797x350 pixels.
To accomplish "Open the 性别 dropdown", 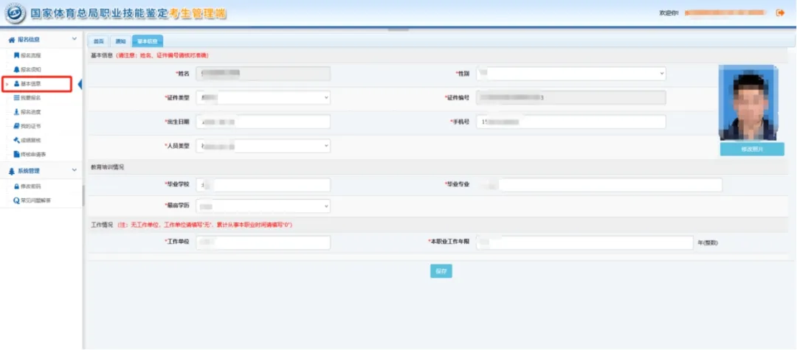I will pyautogui.click(x=570, y=74).
